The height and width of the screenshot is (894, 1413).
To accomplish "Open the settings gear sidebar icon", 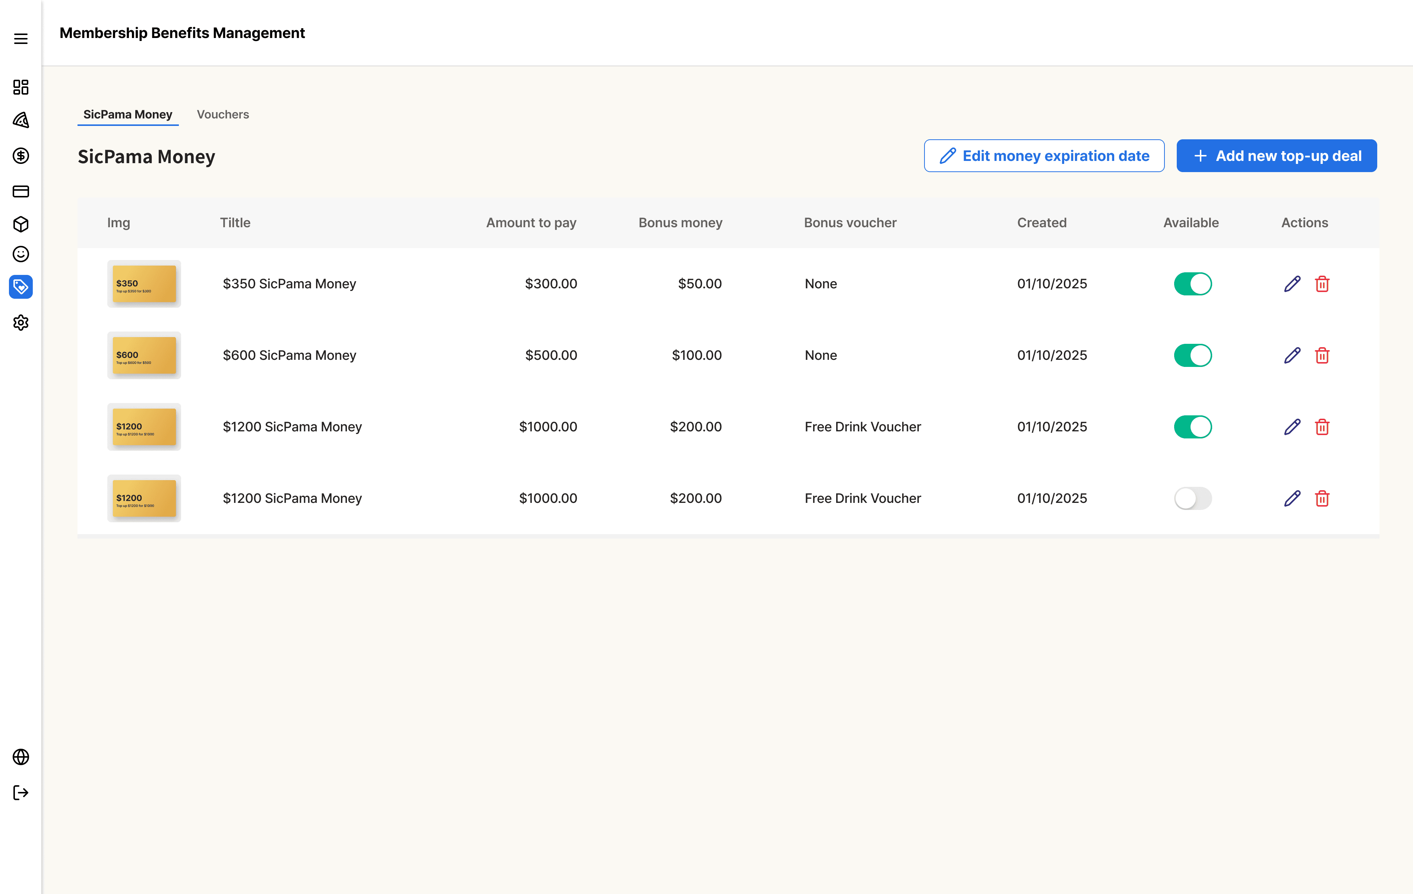I will (x=20, y=323).
